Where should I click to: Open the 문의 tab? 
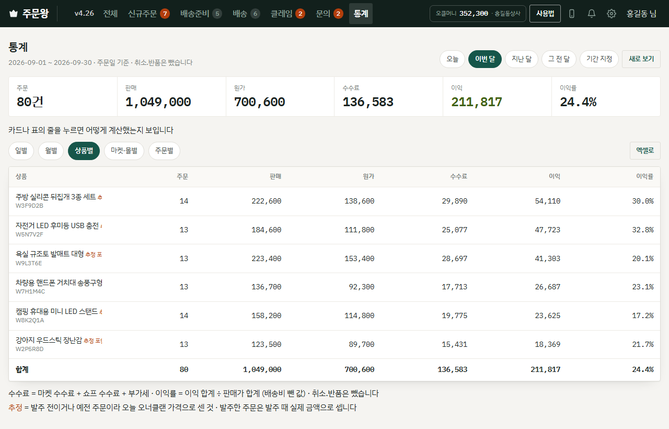(329, 14)
